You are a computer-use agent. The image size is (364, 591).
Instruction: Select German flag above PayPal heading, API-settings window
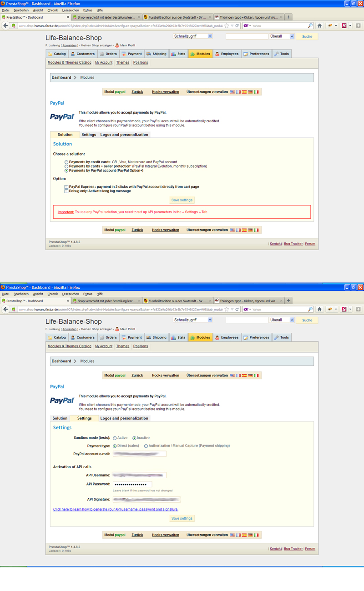[250, 376]
